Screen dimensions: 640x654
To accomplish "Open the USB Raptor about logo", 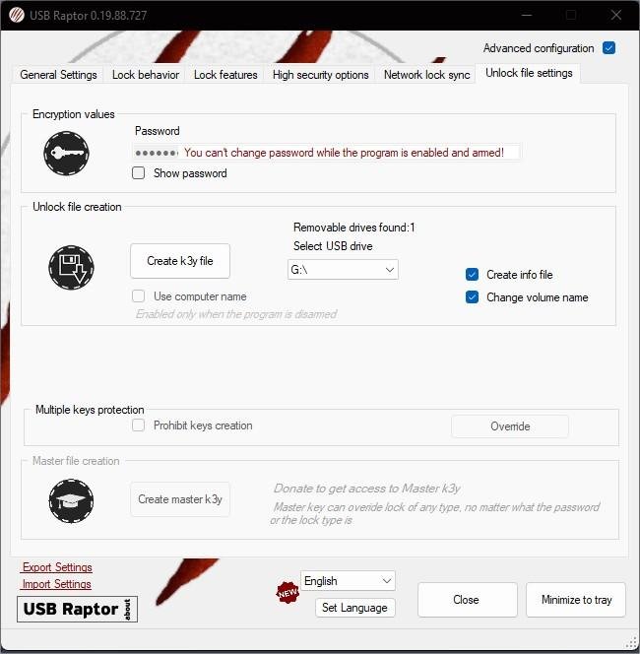I will tap(77, 610).
